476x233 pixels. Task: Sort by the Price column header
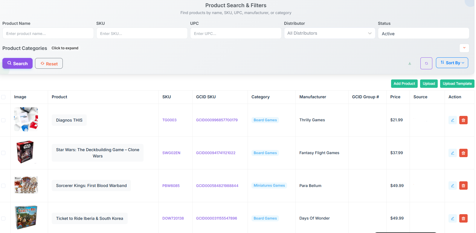[x=395, y=97]
